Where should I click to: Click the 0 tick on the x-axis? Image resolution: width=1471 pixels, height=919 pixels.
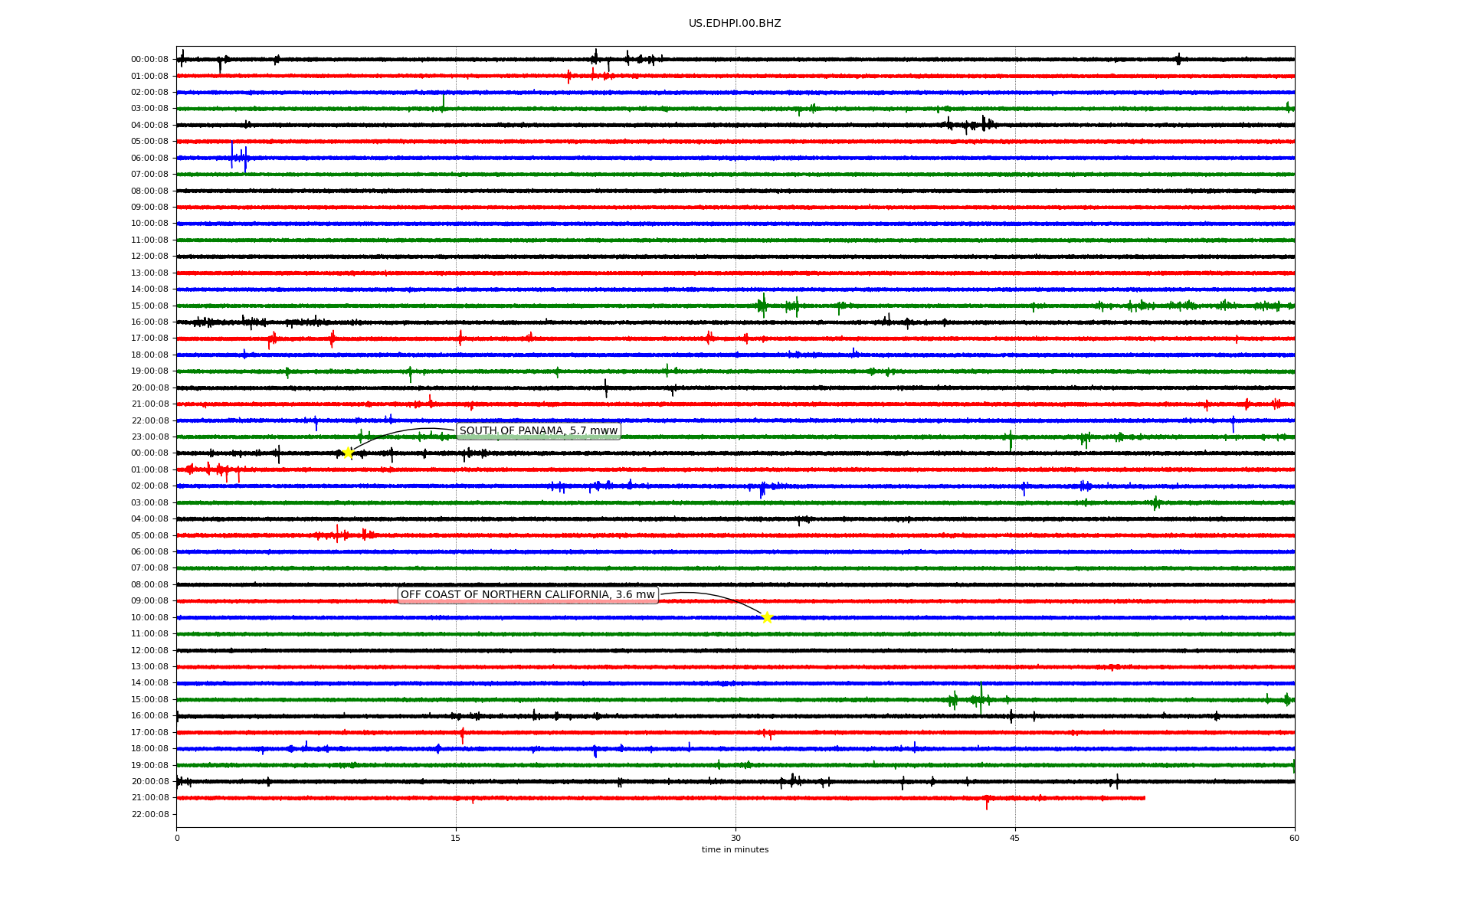(177, 838)
